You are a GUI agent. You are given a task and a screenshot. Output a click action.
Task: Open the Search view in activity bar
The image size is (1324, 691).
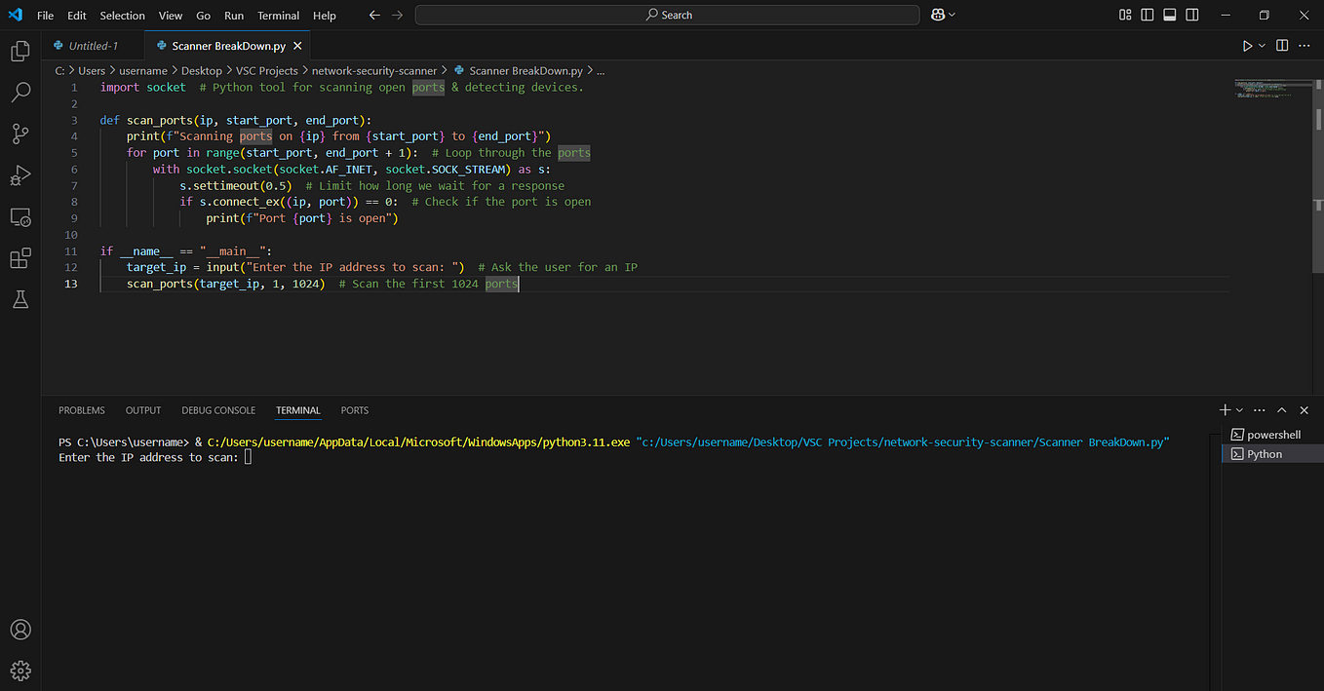tap(20, 93)
